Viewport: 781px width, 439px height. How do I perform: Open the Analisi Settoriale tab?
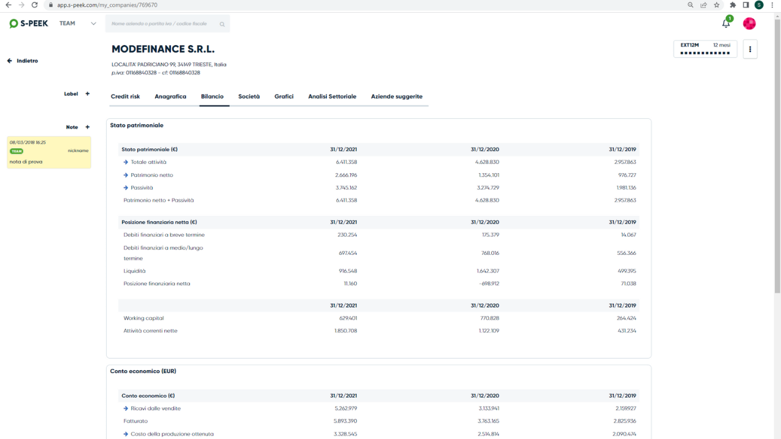point(332,96)
